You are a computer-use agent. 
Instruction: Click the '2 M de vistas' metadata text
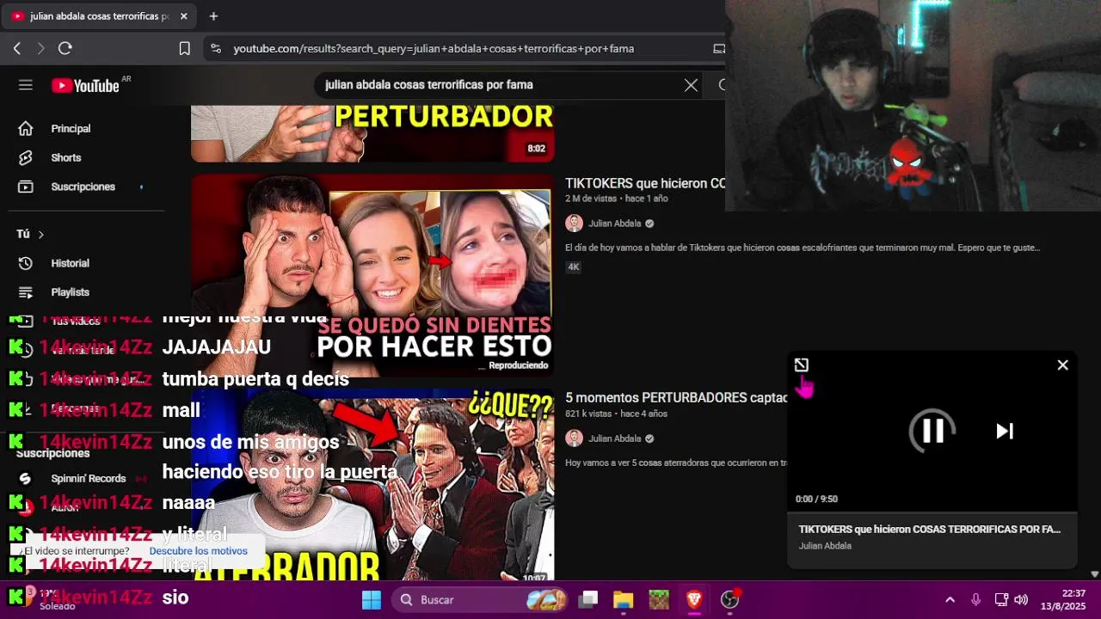591,199
